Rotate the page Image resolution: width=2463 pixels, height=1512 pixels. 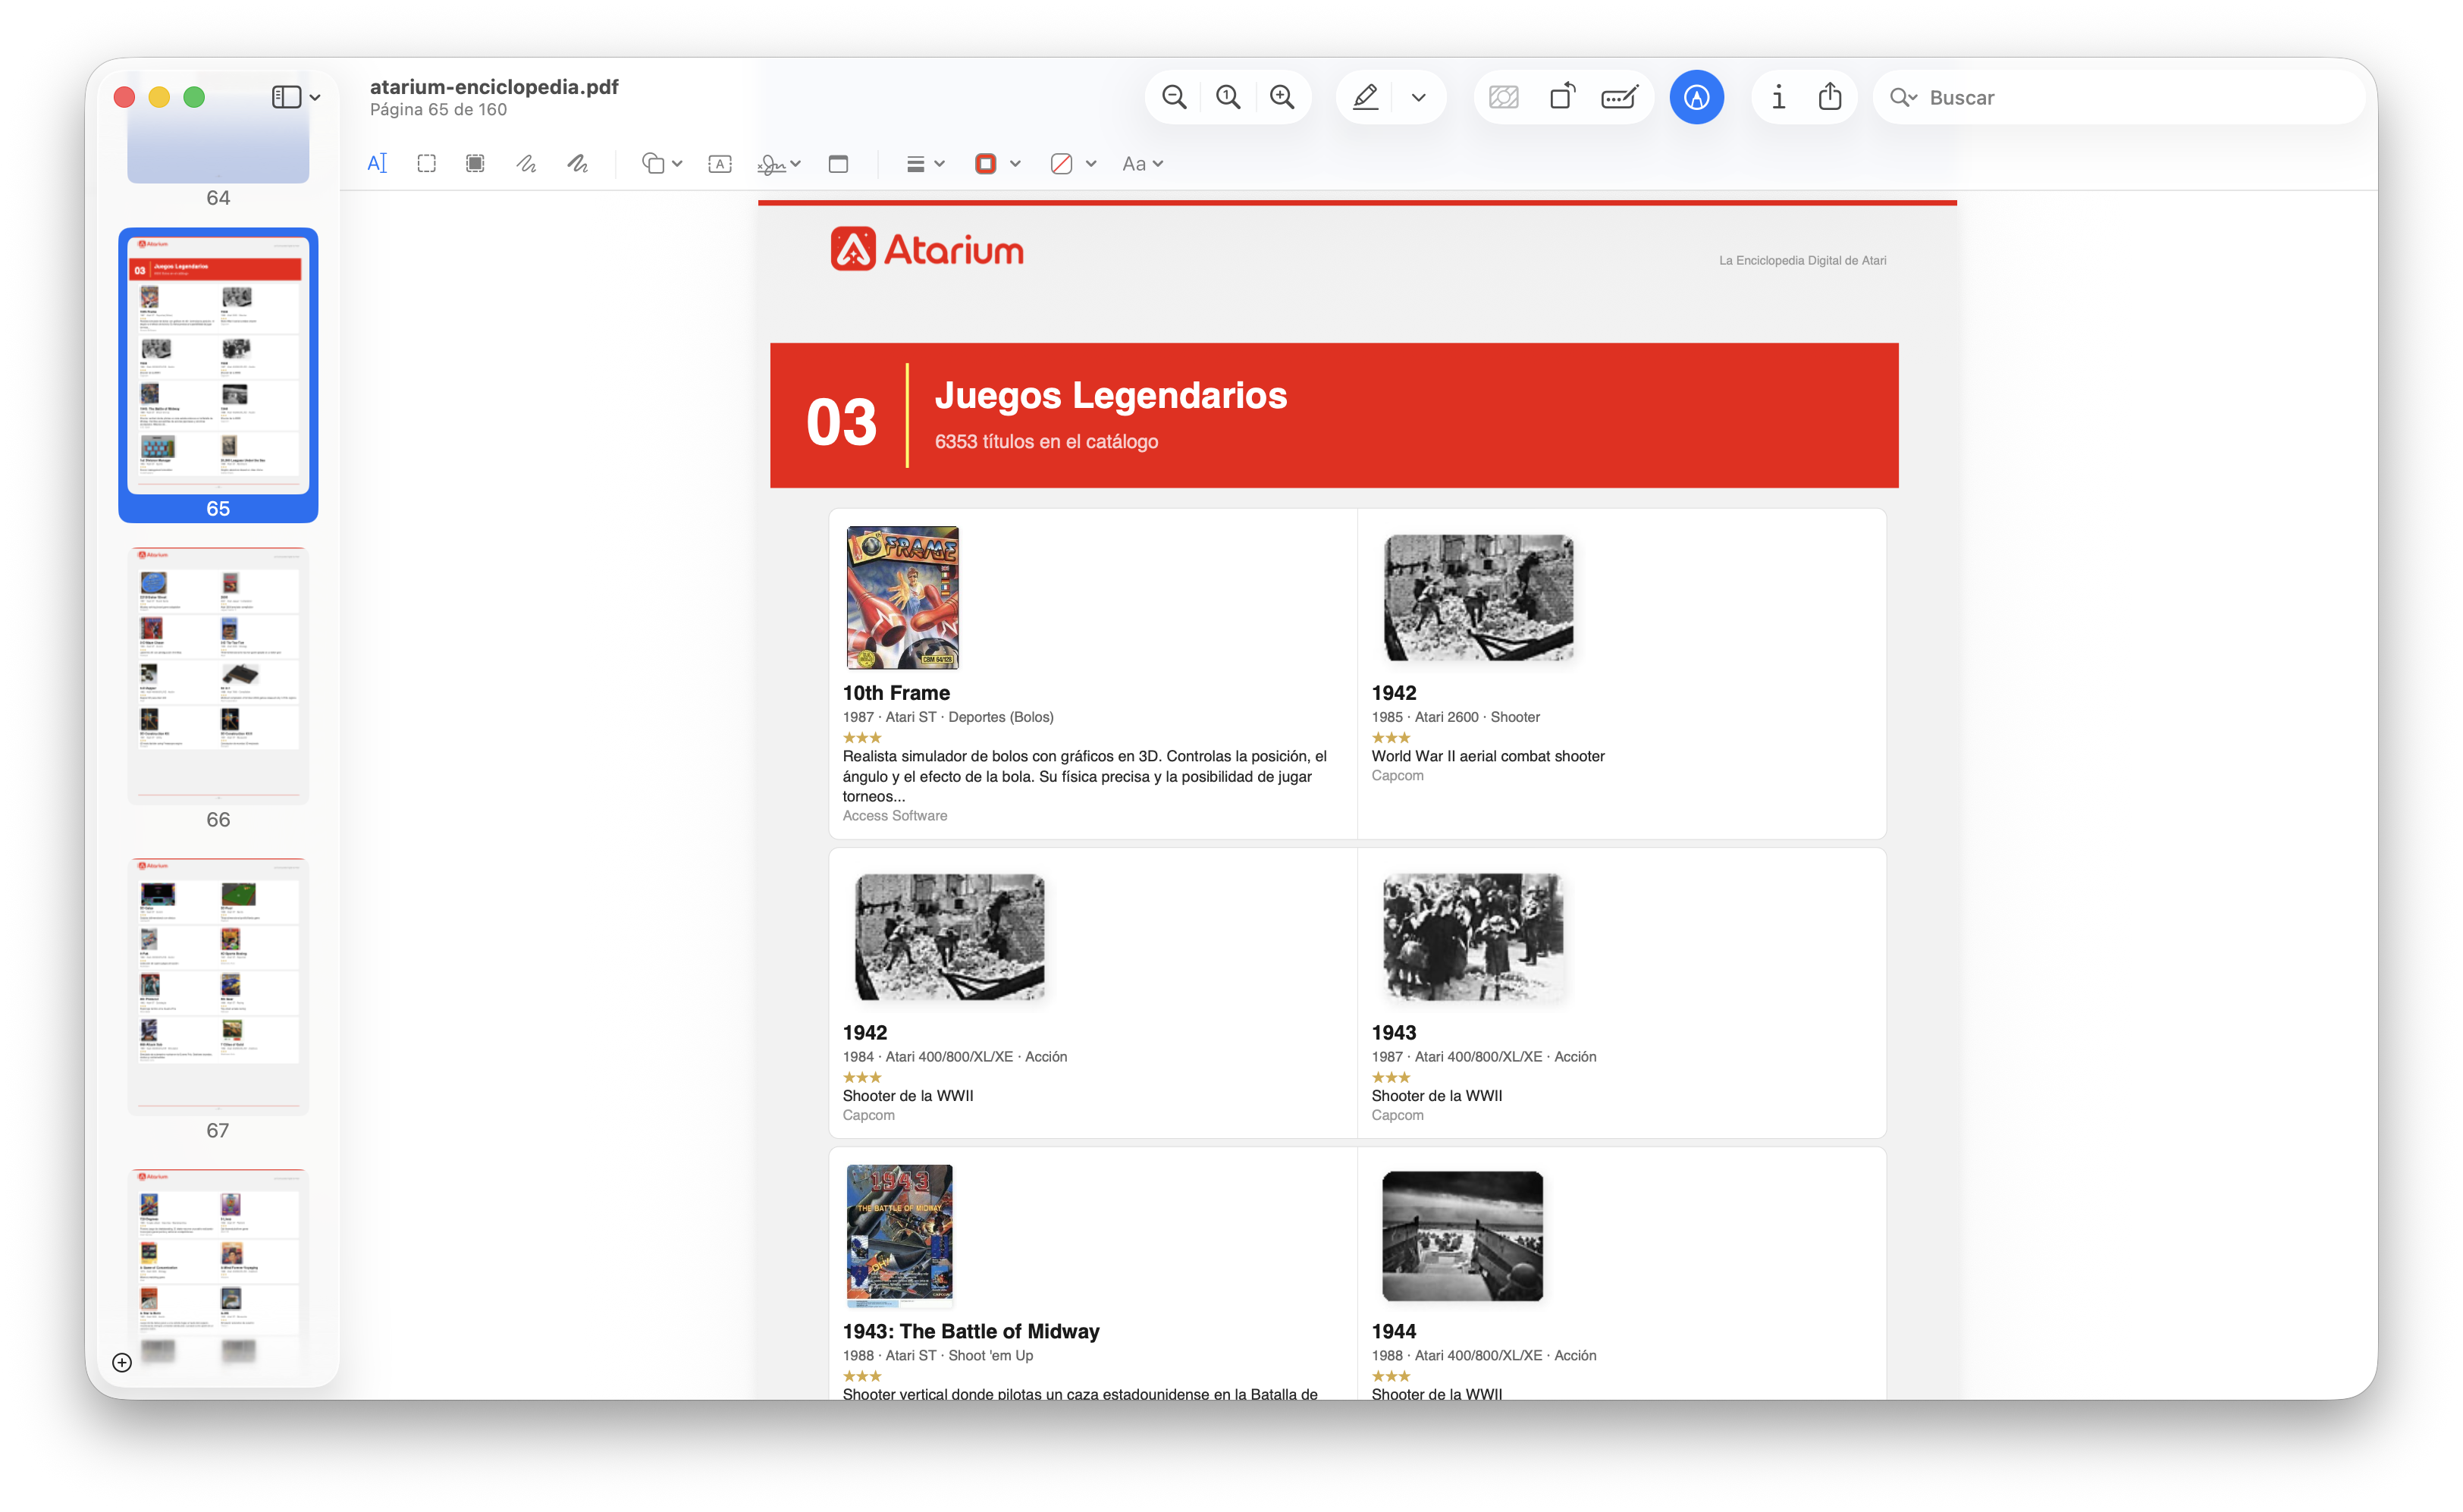[x=1562, y=97]
